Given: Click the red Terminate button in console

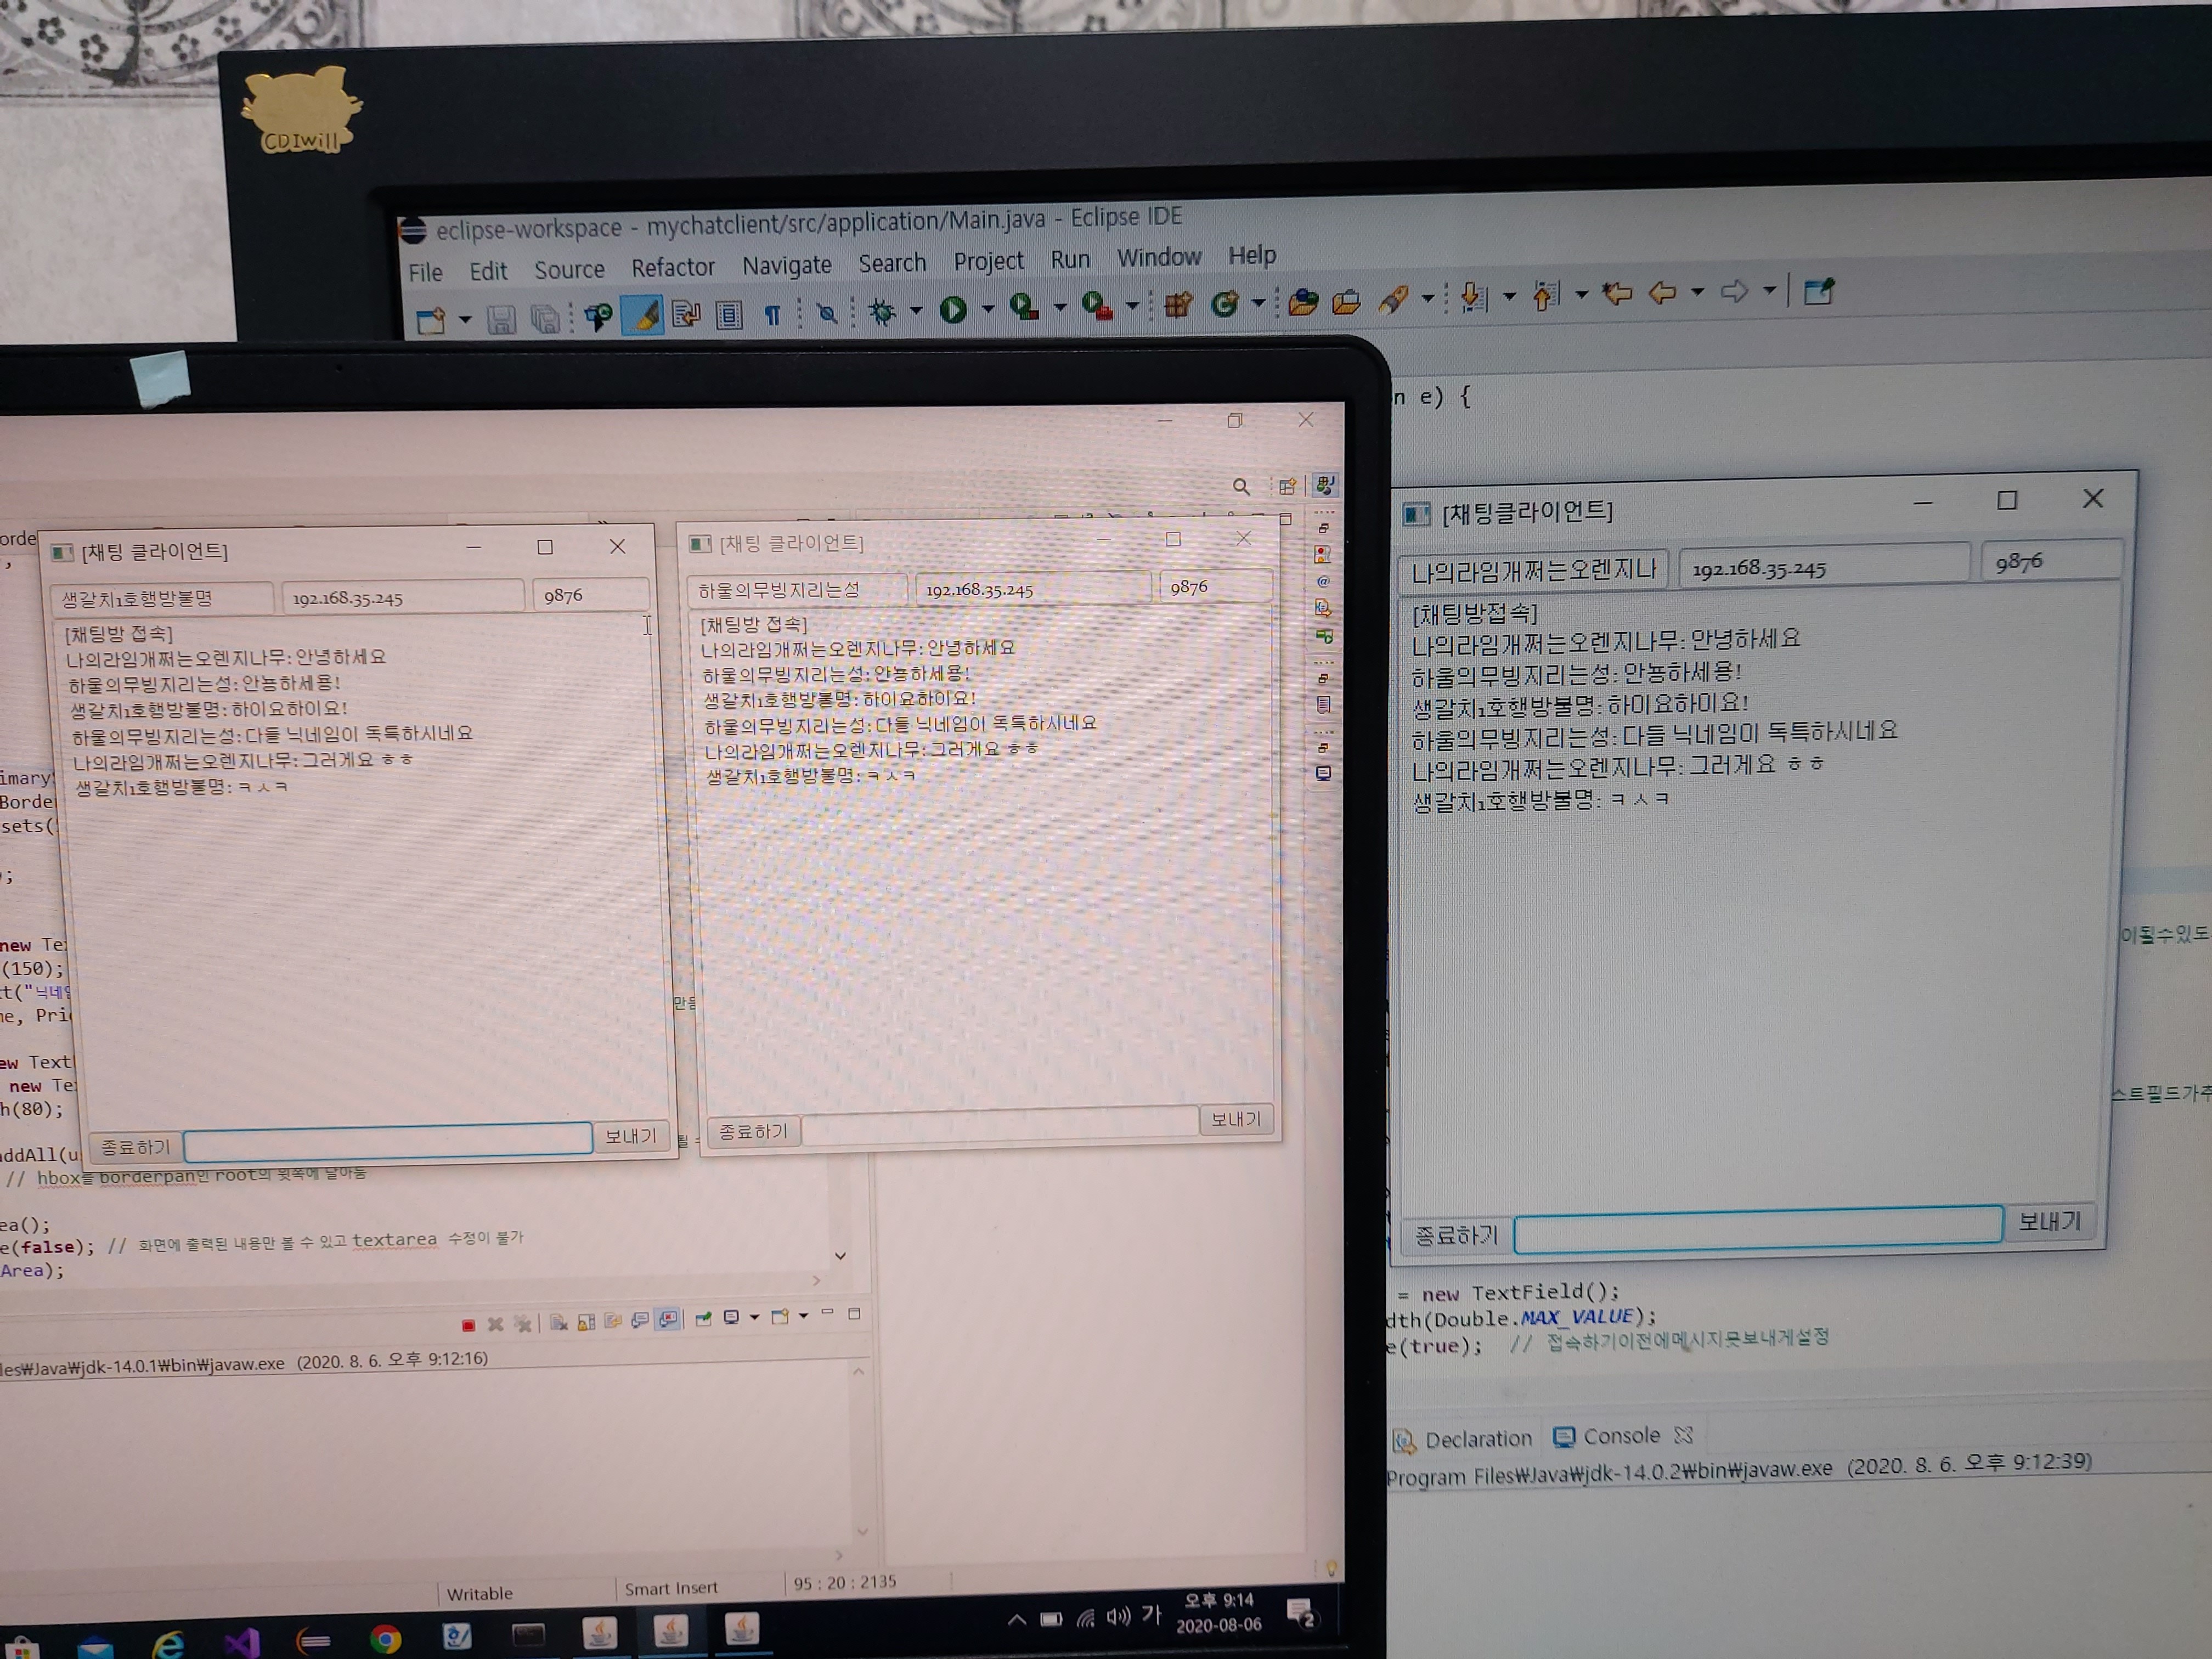Looking at the screenshot, I should coord(468,1325).
